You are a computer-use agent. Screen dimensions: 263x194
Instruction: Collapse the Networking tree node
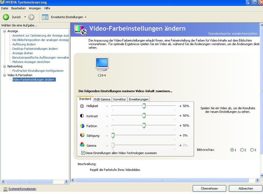click(x=4, y=66)
